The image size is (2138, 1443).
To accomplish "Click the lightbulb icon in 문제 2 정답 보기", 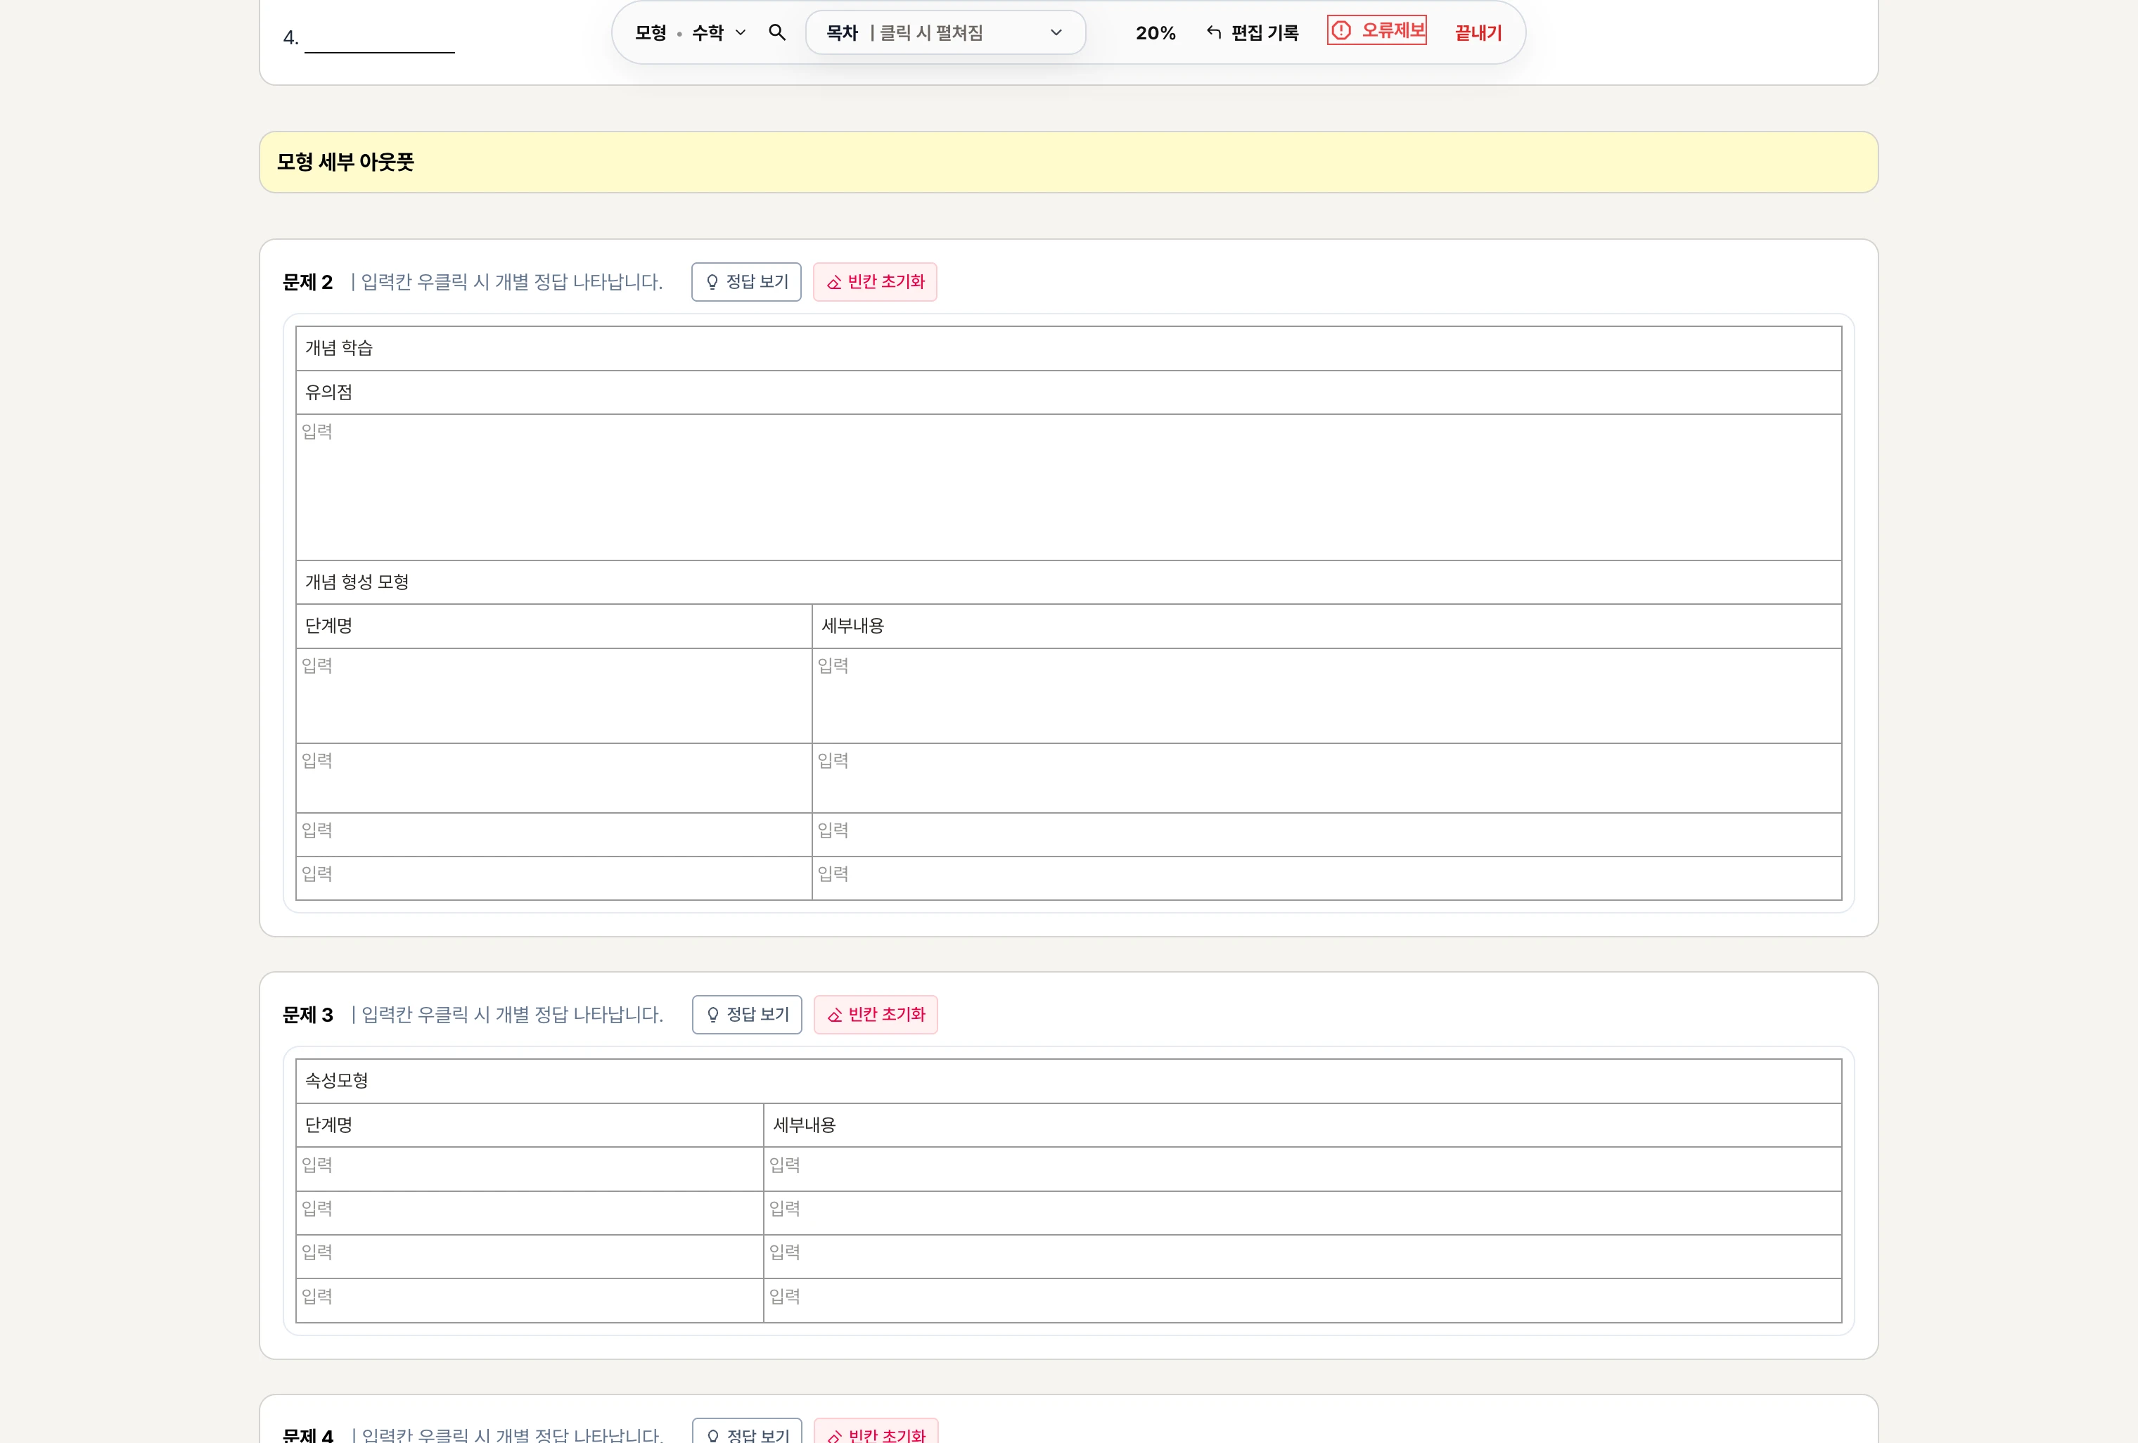I will (x=712, y=283).
